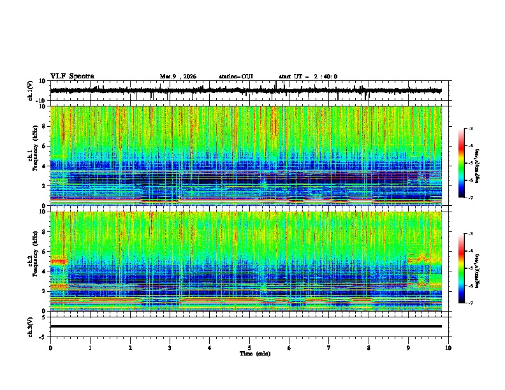Click the "-7" label on upper color scale
The height and width of the screenshot is (390, 505).
[470, 198]
